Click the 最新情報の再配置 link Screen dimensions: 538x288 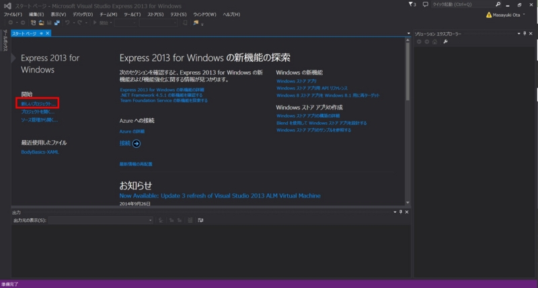136,164
